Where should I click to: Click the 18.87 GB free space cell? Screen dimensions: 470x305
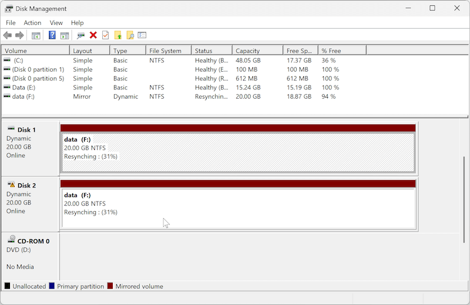pyautogui.click(x=299, y=96)
